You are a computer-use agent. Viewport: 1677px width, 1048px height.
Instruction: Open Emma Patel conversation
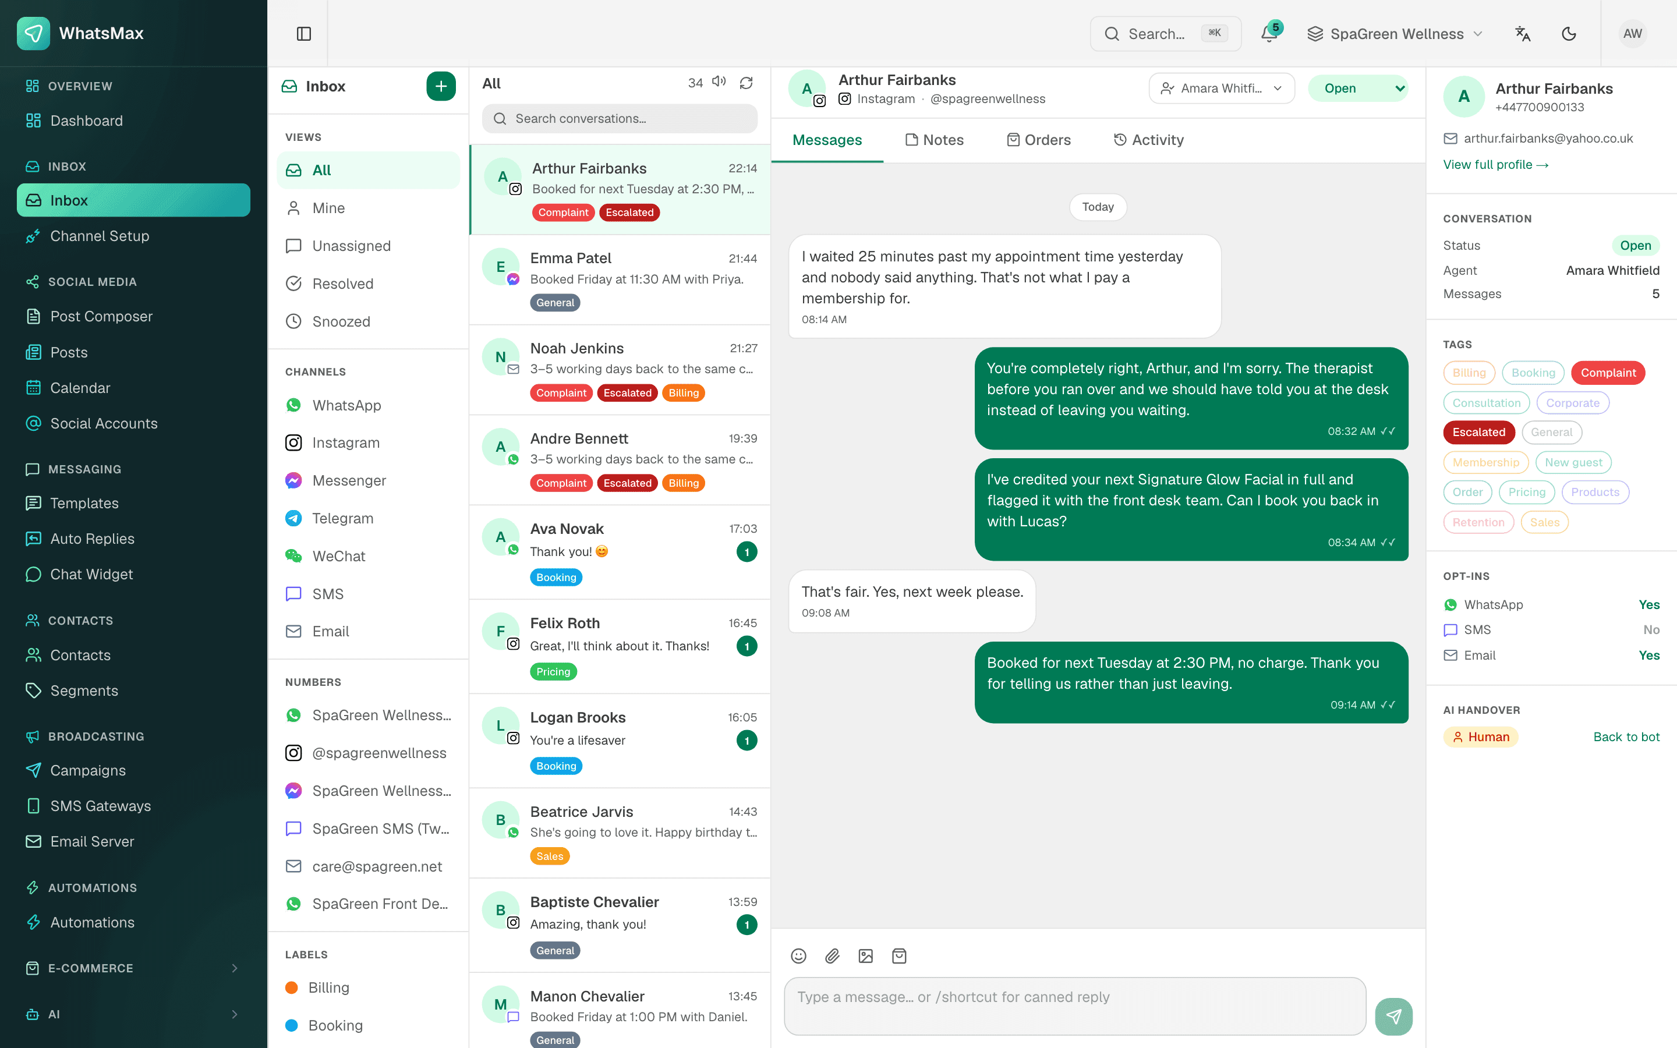point(620,279)
